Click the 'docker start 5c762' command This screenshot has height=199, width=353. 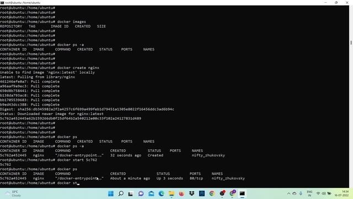(77, 160)
